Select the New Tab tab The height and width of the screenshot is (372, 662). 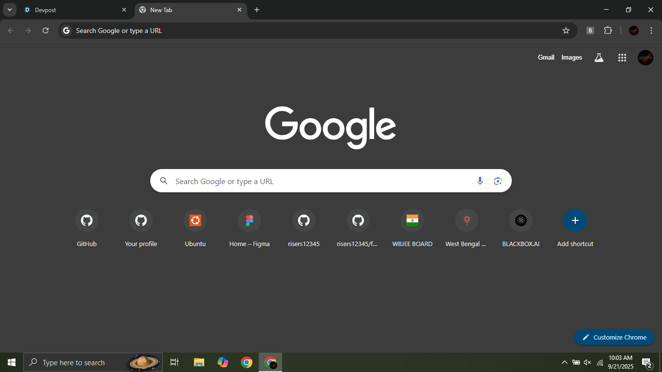[x=190, y=10]
